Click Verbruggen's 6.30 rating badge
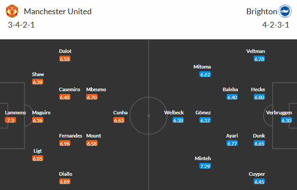Screen dimensions: 297x190 tap(286, 120)
